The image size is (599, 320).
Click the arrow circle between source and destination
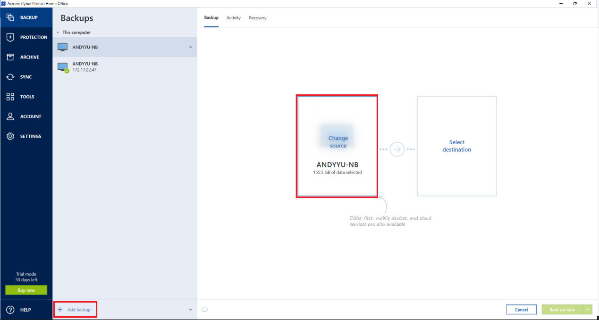point(397,149)
